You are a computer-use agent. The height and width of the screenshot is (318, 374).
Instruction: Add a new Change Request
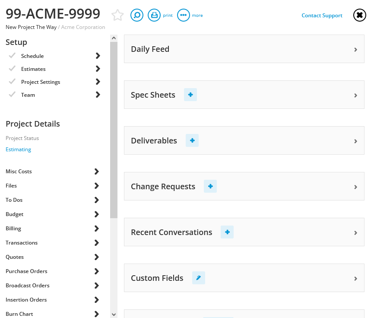[x=210, y=186]
